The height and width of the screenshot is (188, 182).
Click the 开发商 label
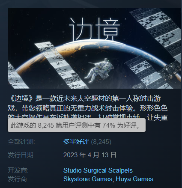[18, 170]
